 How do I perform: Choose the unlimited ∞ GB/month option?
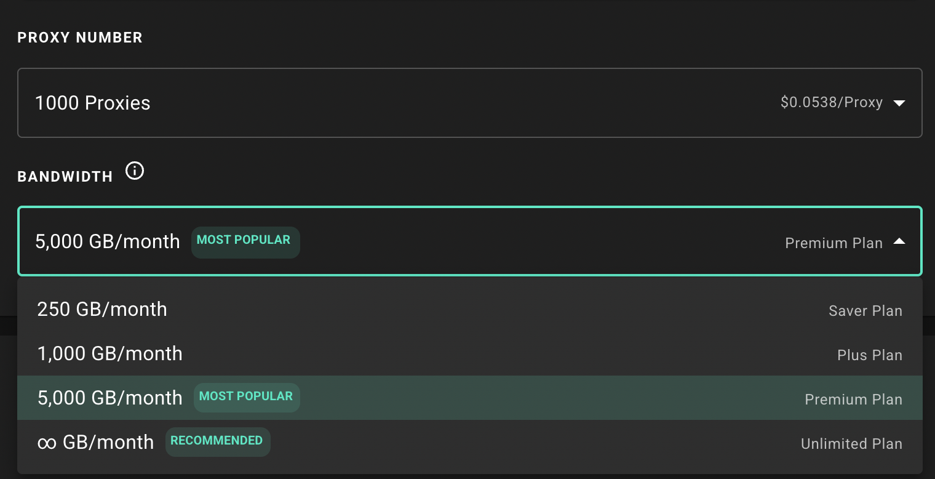(x=470, y=442)
